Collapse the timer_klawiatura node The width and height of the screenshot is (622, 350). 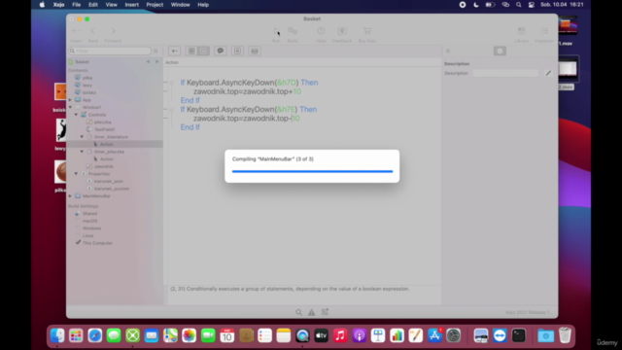pos(82,137)
